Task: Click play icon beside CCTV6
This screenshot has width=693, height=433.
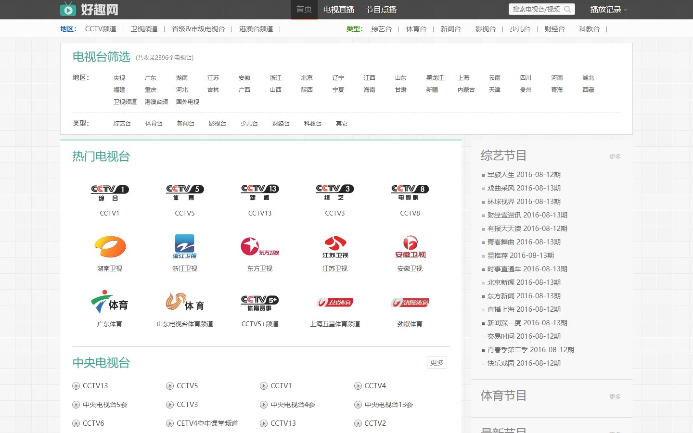Action: pos(76,423)
